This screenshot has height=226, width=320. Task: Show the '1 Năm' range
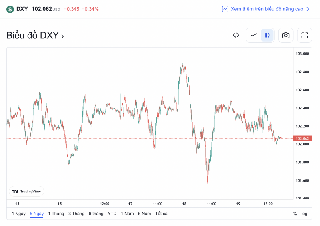[127, 214]
